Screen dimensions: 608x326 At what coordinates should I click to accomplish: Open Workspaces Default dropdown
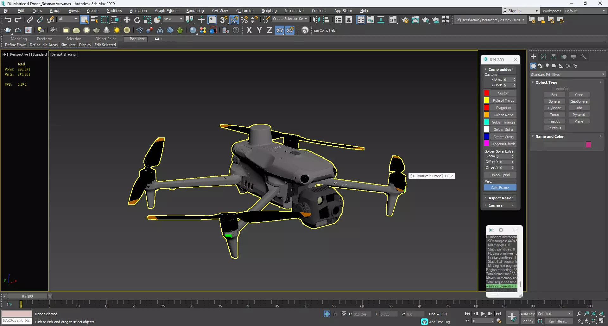(585, 11)
